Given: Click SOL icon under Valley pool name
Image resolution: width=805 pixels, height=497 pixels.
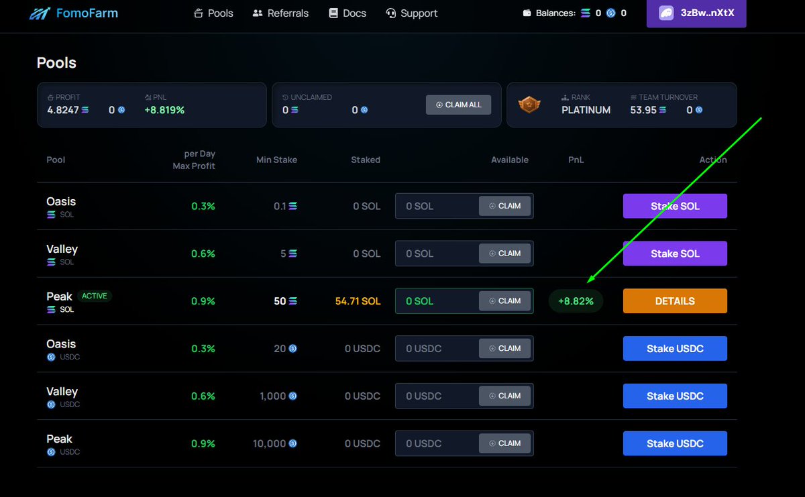Looking at the screenshot, I should pyautogui.click(x=51, y=262).
